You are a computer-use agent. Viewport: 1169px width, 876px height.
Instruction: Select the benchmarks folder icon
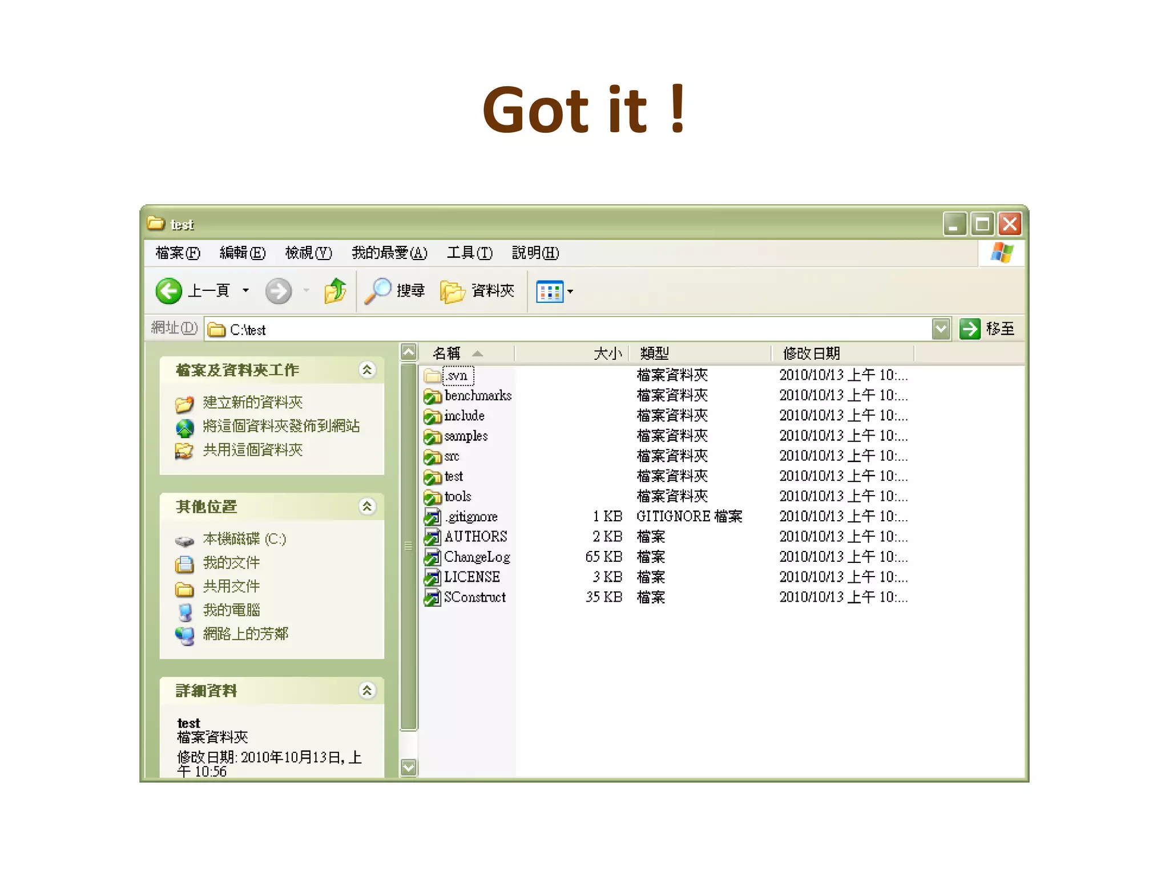point(433,396)
